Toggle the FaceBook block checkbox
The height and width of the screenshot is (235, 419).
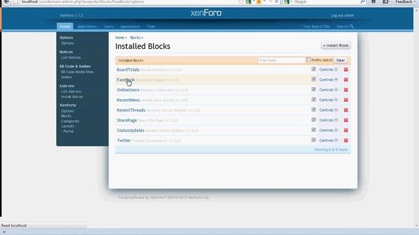click(314, 80)
